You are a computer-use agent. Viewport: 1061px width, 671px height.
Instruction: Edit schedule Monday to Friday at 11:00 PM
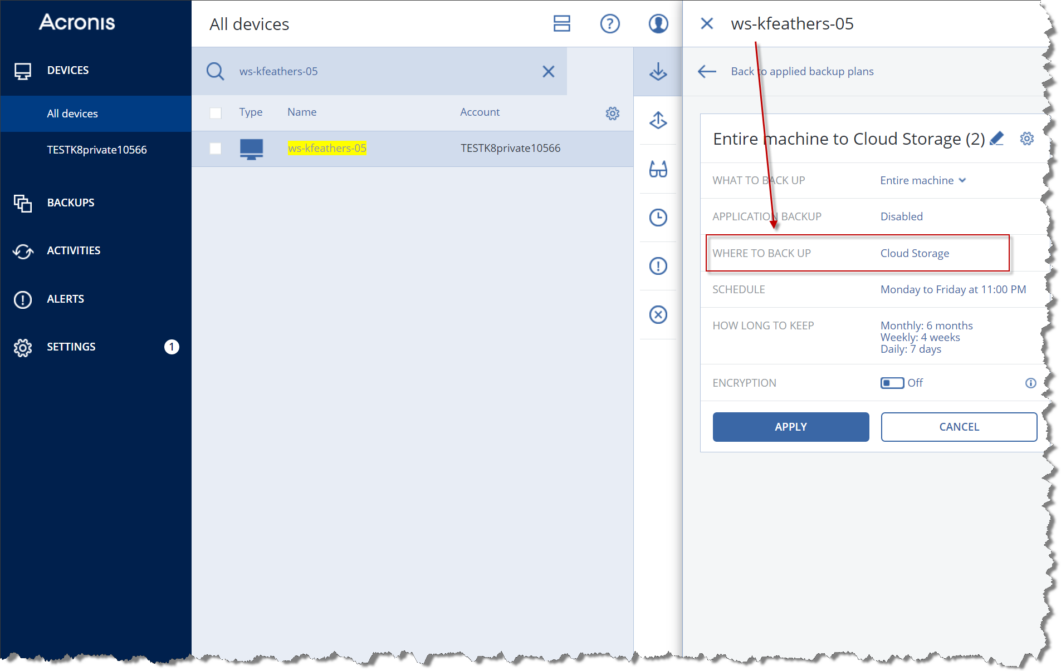[953, 289]
